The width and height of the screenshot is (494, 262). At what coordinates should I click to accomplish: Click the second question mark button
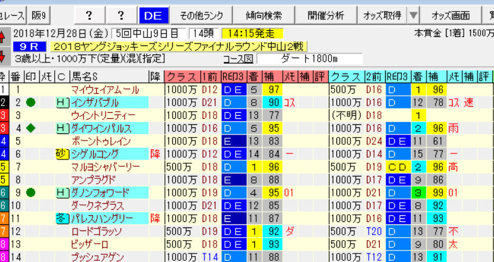pyautogui.click(x=121, y=15)
